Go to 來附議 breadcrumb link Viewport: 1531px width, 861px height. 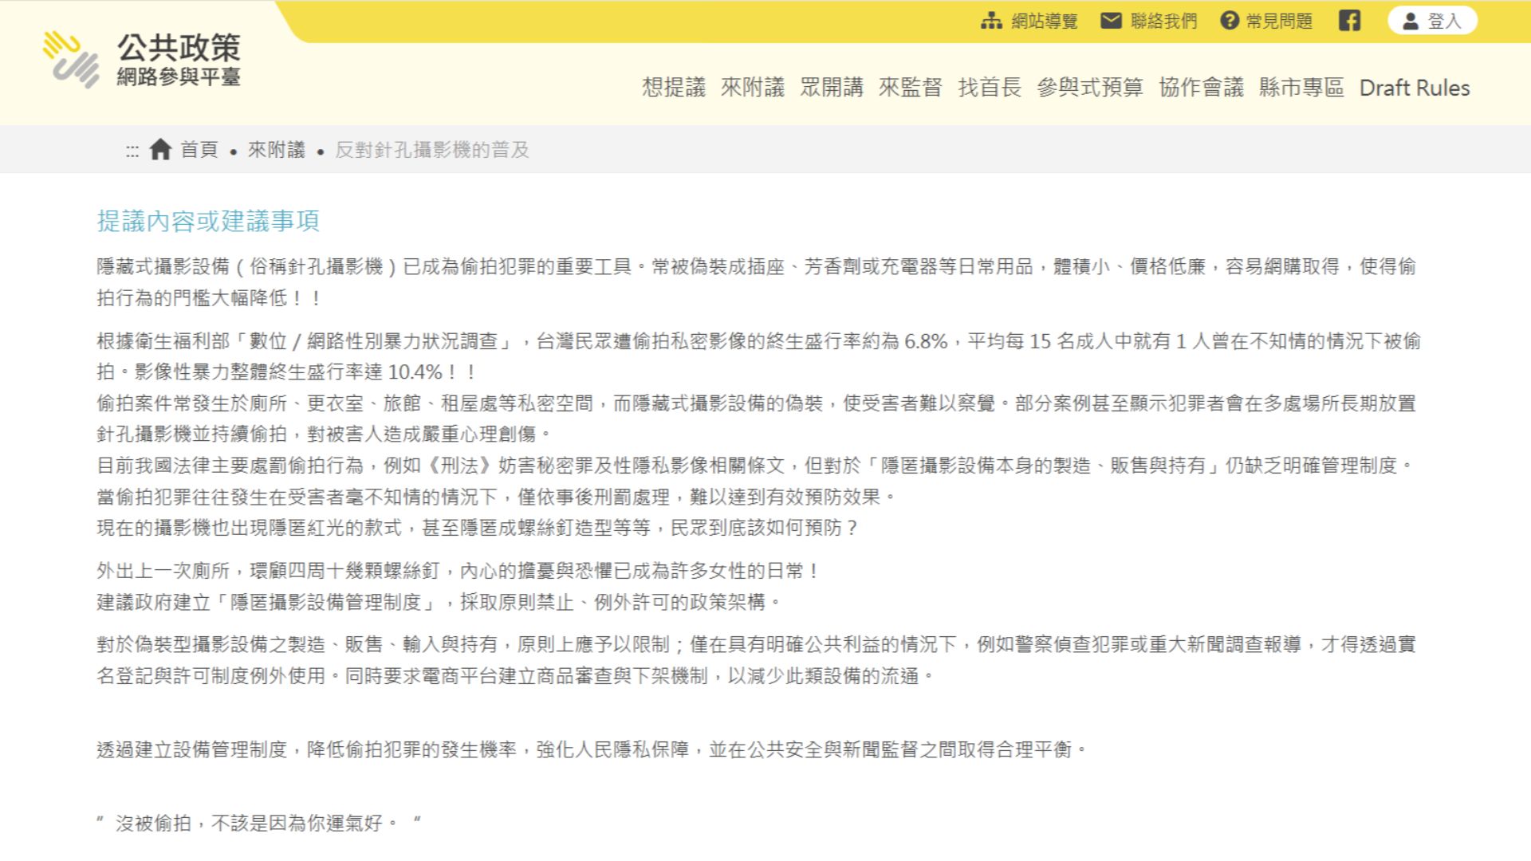pyautogui.click(x=277, y=149)
